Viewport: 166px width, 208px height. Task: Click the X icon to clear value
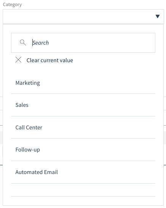18,60
